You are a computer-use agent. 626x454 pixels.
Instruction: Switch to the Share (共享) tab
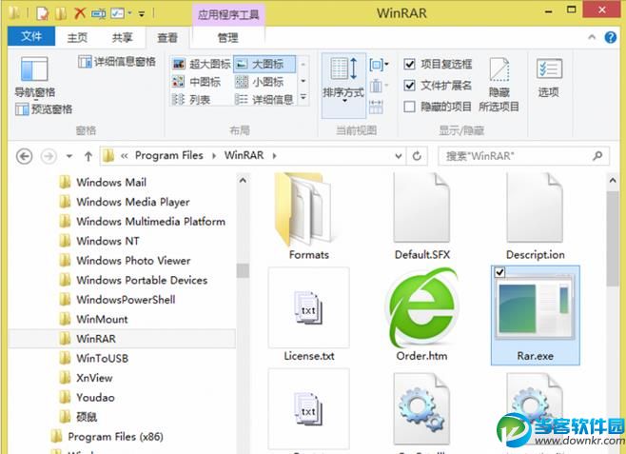(122, 37)
